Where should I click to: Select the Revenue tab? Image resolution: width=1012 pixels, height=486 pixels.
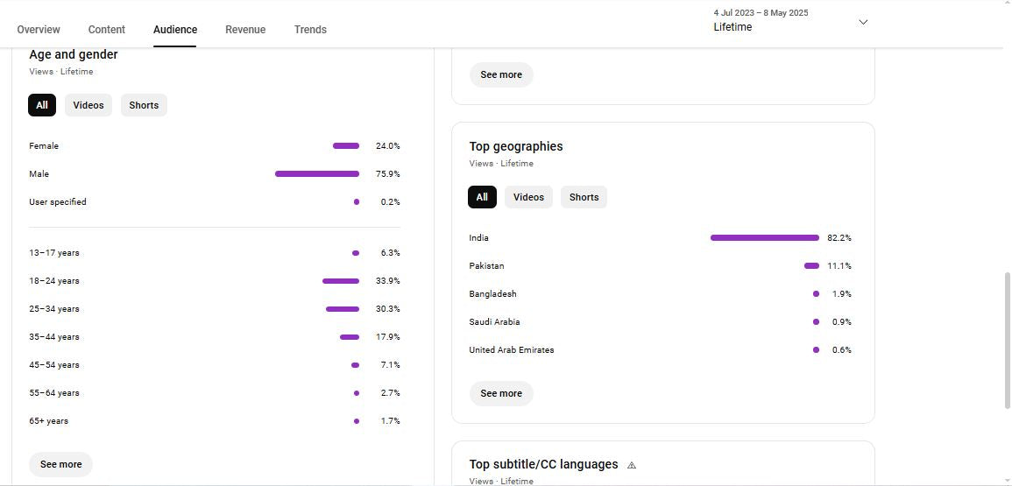pos(245,30)
